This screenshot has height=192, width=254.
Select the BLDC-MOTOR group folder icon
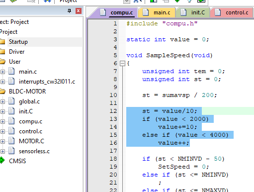click(x=2, y=92)
